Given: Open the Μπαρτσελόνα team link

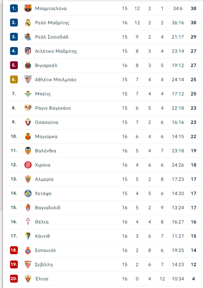Looking at the screenshot, I should [x=51, y=9].
